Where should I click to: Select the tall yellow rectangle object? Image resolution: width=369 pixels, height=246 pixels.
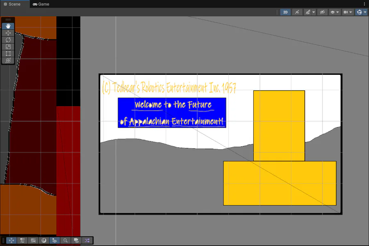pos(279,126)
